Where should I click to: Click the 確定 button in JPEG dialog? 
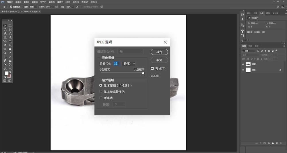pos(159,52)
